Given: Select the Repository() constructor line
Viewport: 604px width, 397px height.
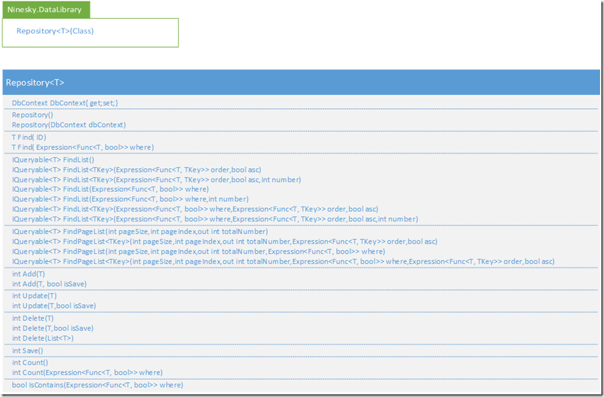Looking at the screenshot, I should tap(32, 115).
